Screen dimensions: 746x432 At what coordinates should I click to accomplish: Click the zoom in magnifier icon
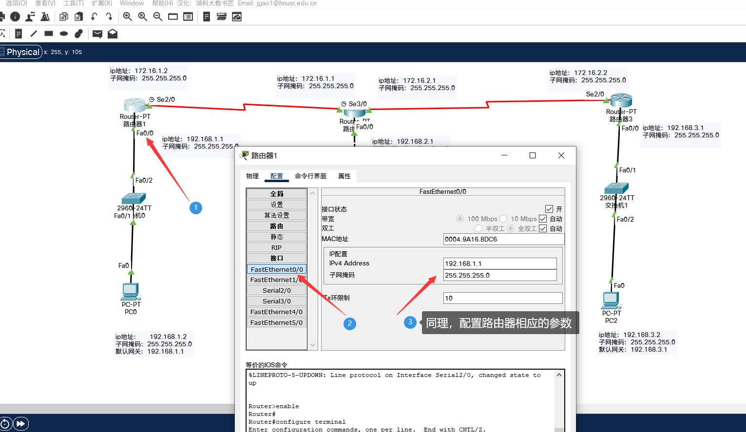pos(127,17)
